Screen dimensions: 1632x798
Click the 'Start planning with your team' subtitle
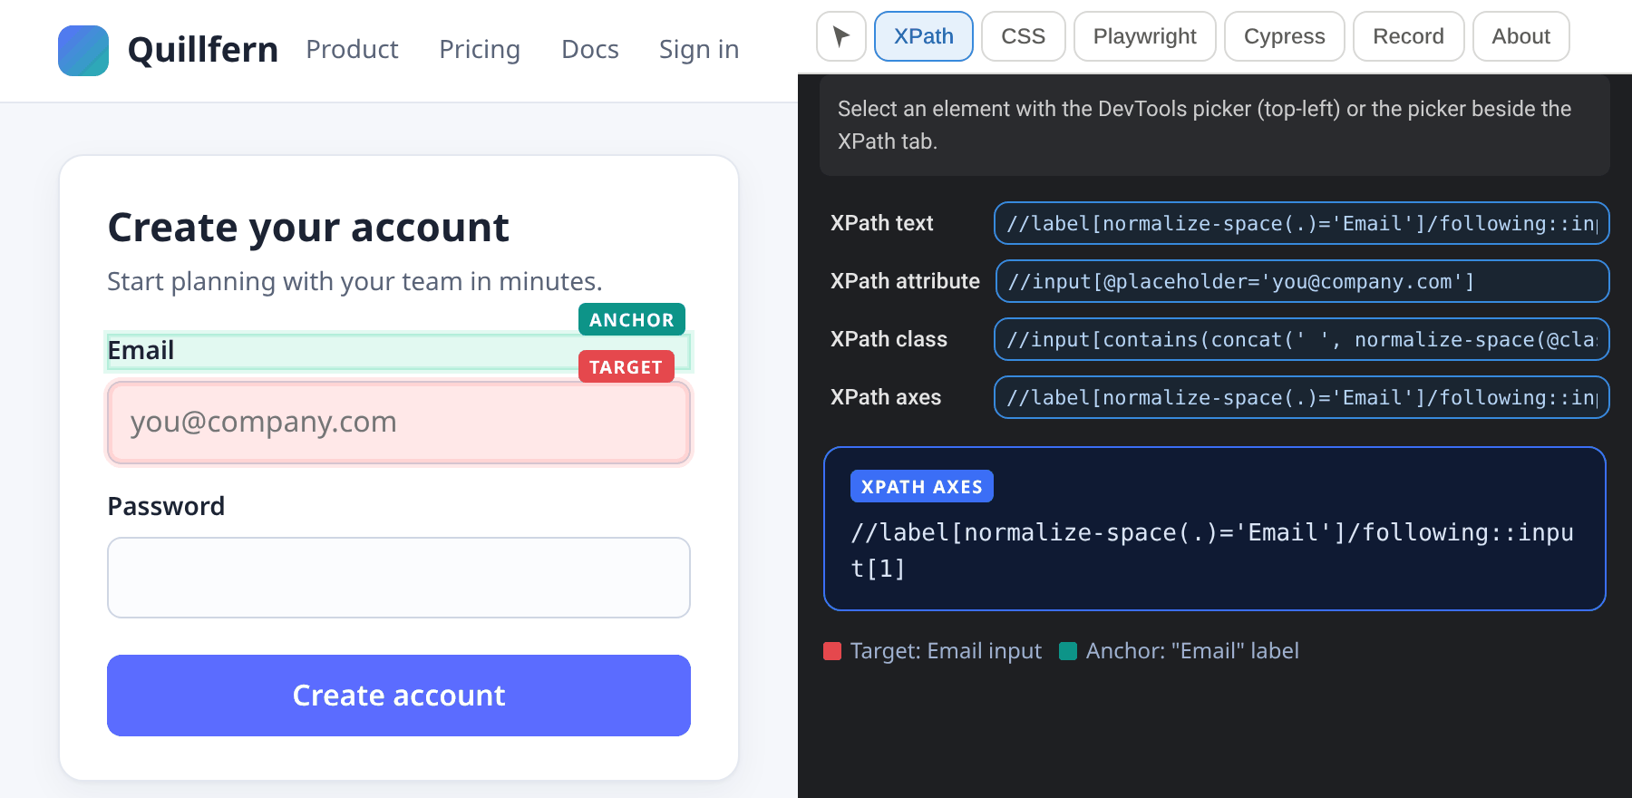(355, 282)
